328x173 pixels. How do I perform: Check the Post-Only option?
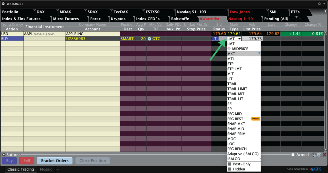[230, 164]
